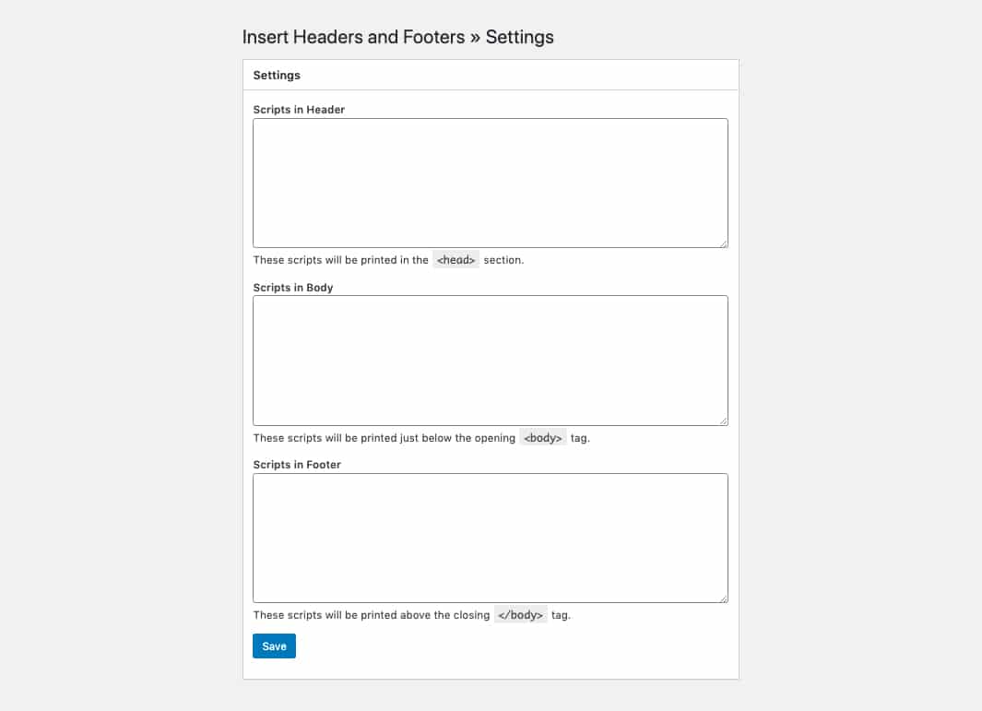Click the 'just below the opening' description

point(458,438)
